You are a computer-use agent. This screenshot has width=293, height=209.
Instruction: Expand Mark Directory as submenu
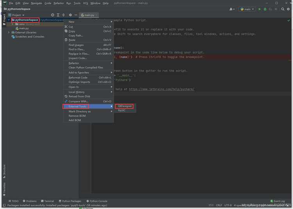[x=89, y=111]
